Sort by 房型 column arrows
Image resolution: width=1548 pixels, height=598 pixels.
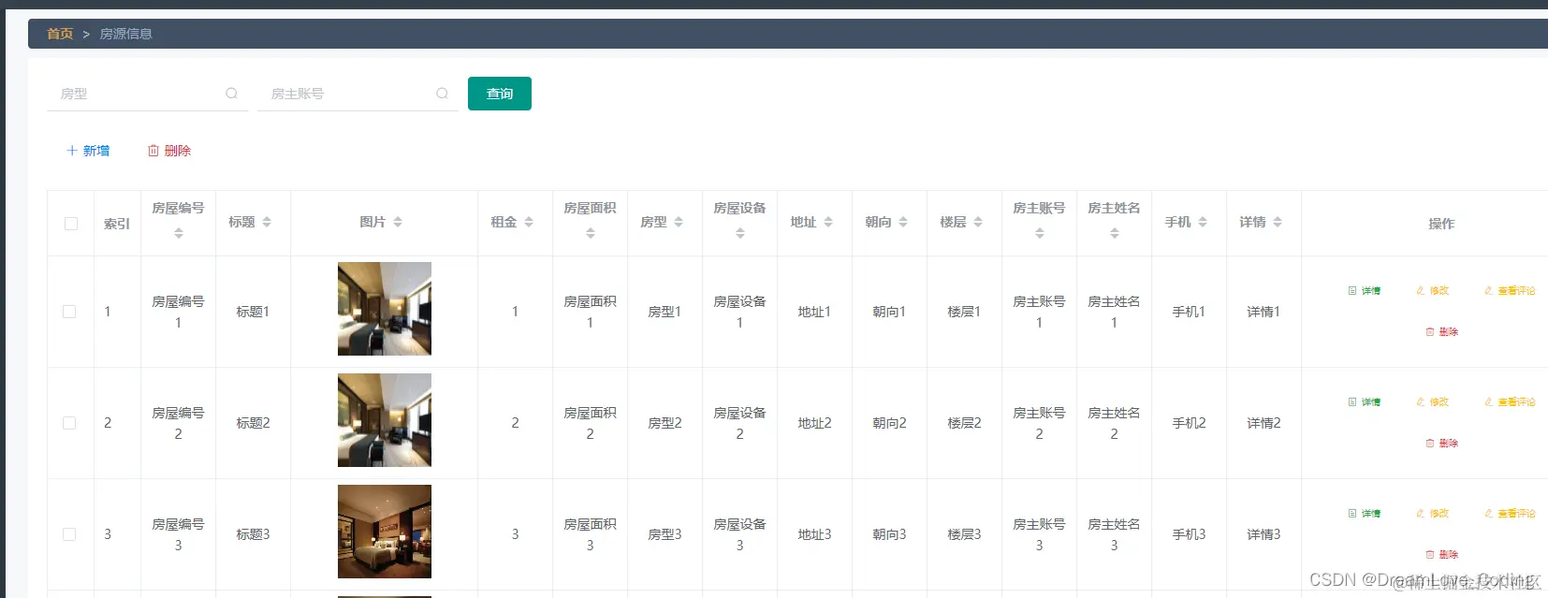pos(679,222)
